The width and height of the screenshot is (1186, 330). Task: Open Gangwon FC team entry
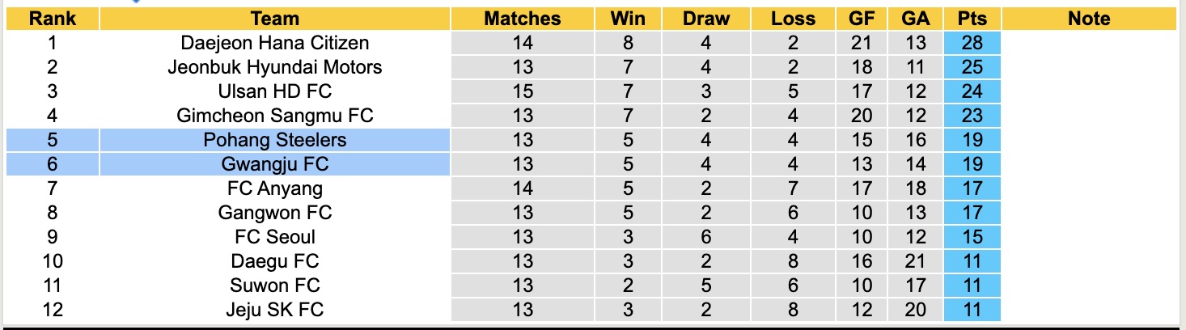275,213
